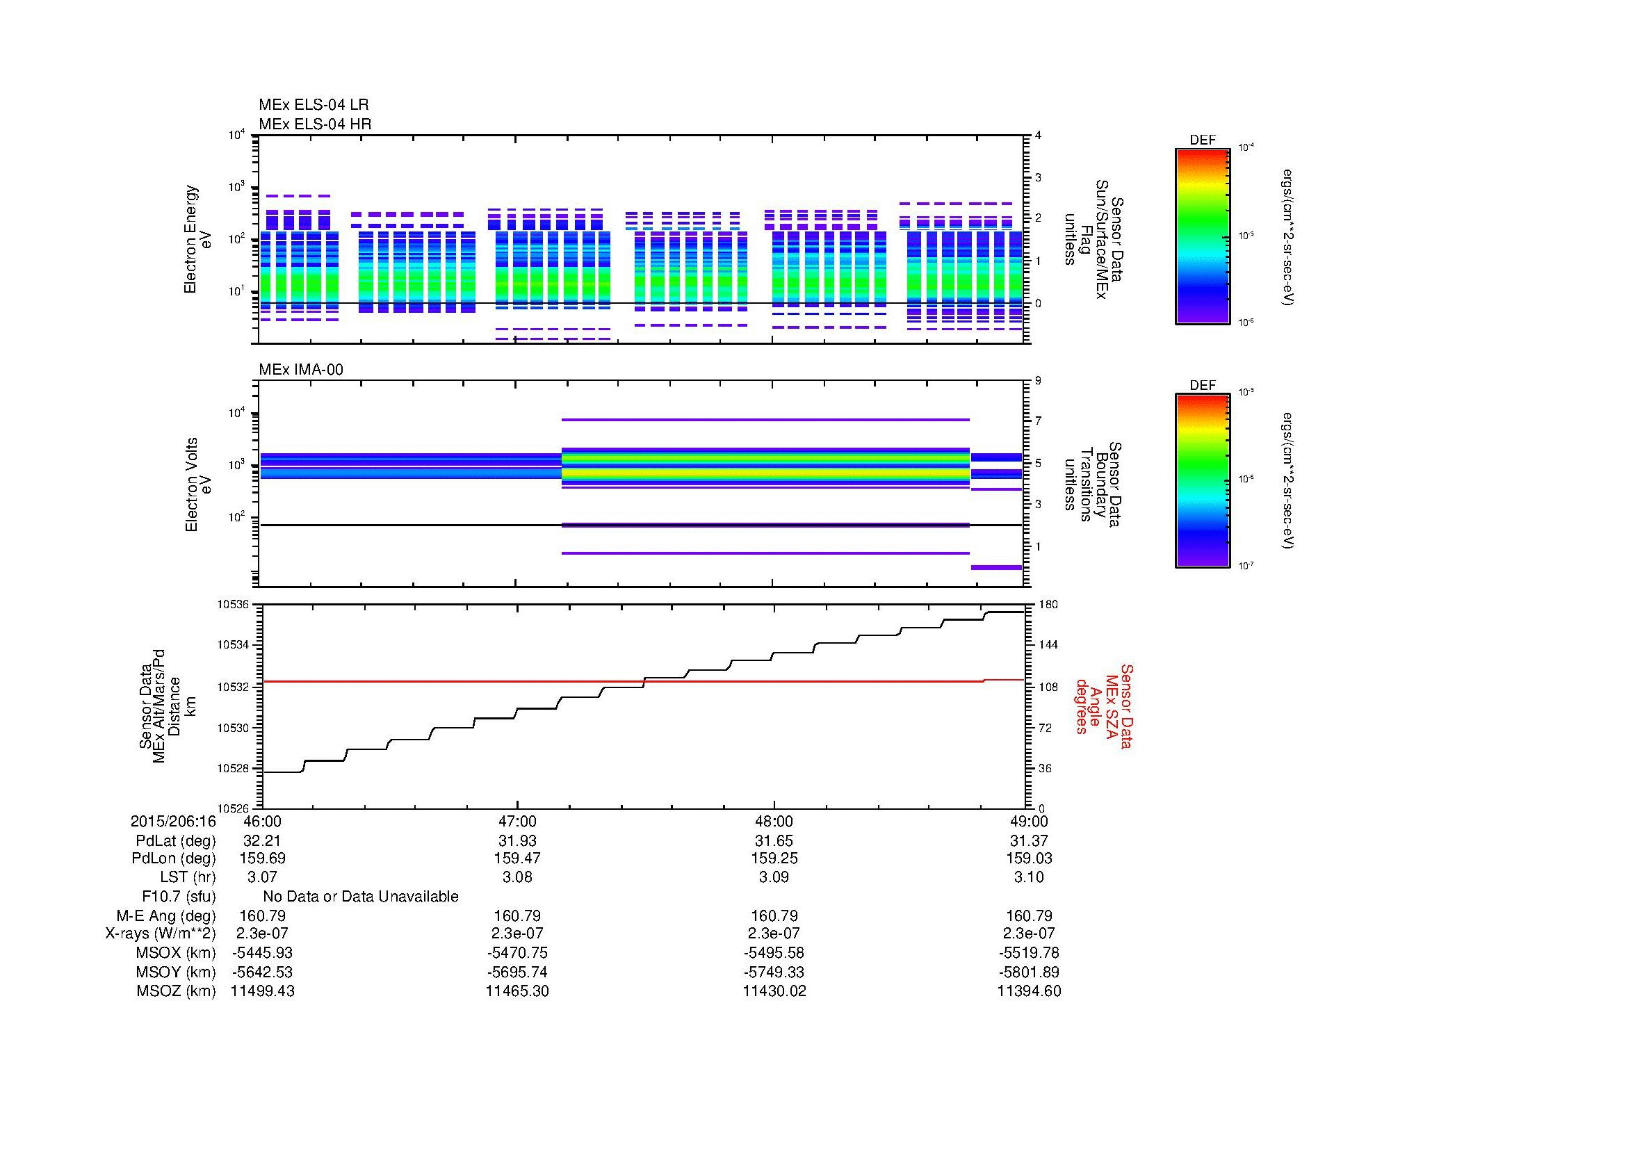Click the 48:00 time tick label
This screenshot has width=1626, height=1149.
[x=774, y=821]
